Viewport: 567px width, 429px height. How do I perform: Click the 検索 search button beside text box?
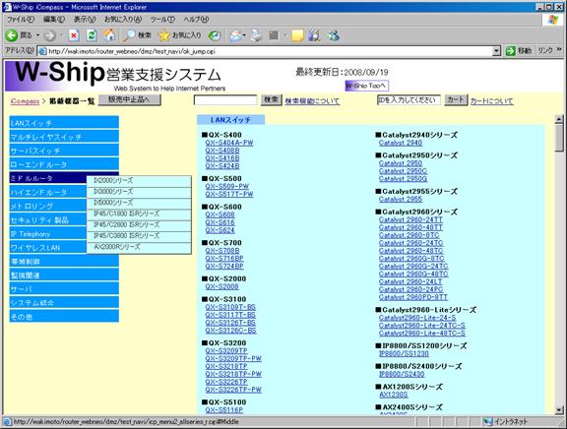pyautogui.click(x=272, y=99)
